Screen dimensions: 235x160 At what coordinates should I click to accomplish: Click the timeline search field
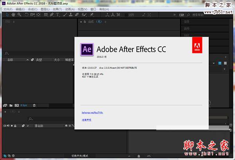[x=51, y=119]
